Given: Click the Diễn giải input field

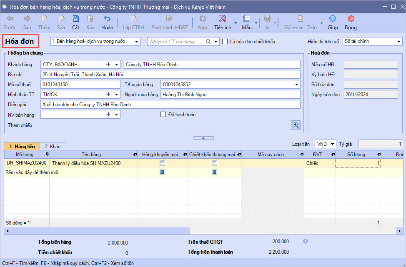Looking at the screenshot, I should pyautogui.click(x=170, y=105).
